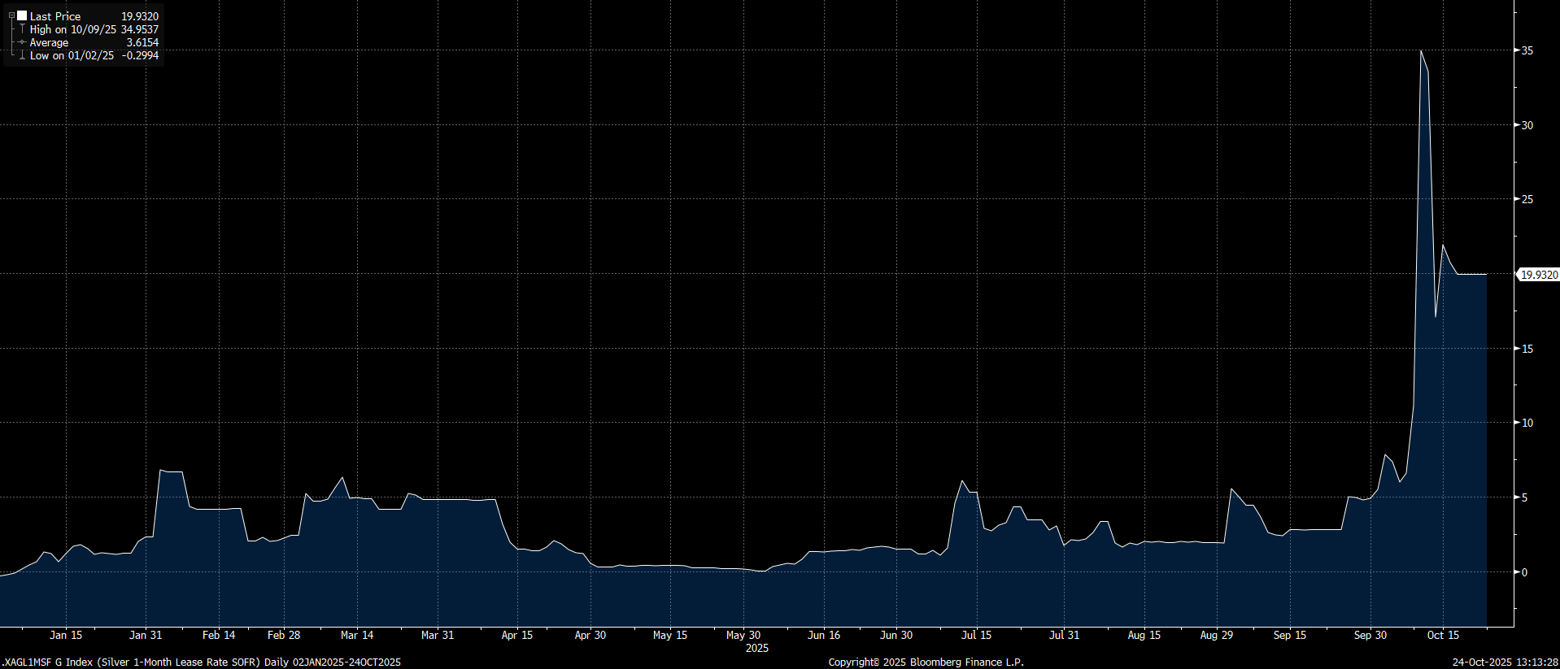This screenshot has width=1560, height=669.
Task: Select the Last Price legend label
Action: [x=55, y=16]
